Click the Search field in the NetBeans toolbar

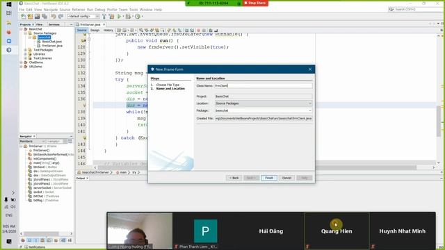point(415,9)
